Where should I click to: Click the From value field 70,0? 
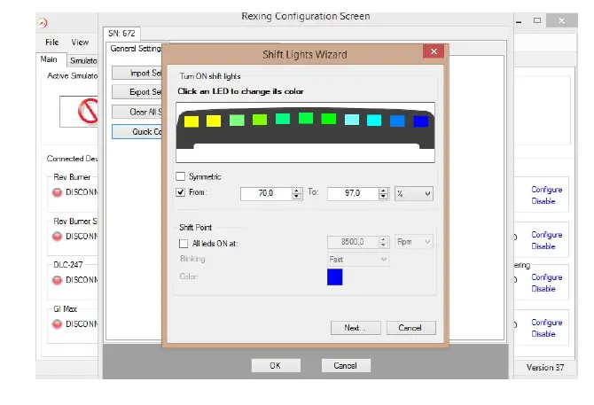(266, 193)
